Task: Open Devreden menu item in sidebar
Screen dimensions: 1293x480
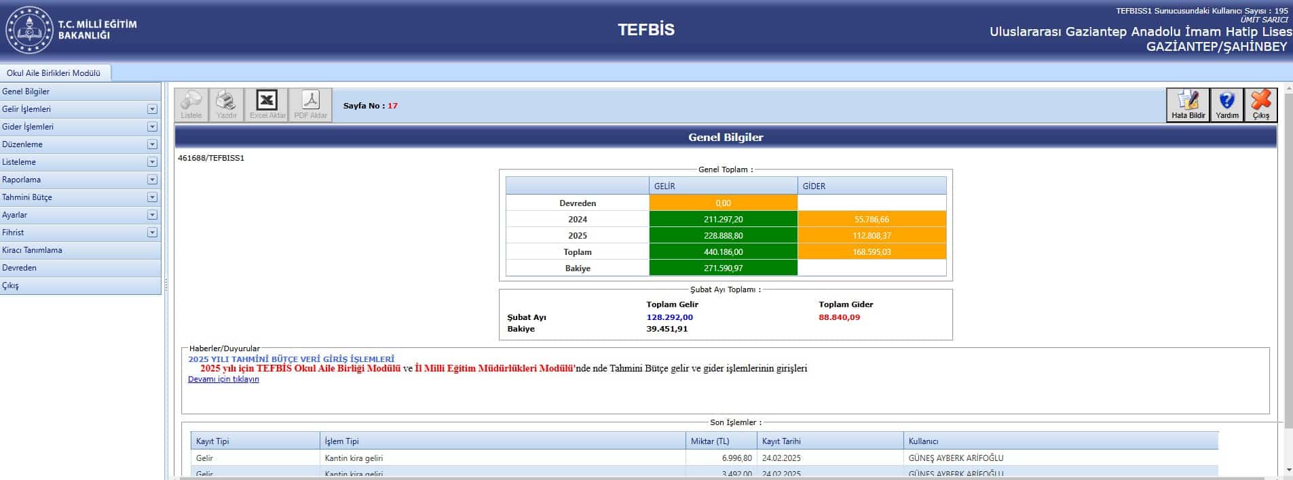Action: [81, 268]
